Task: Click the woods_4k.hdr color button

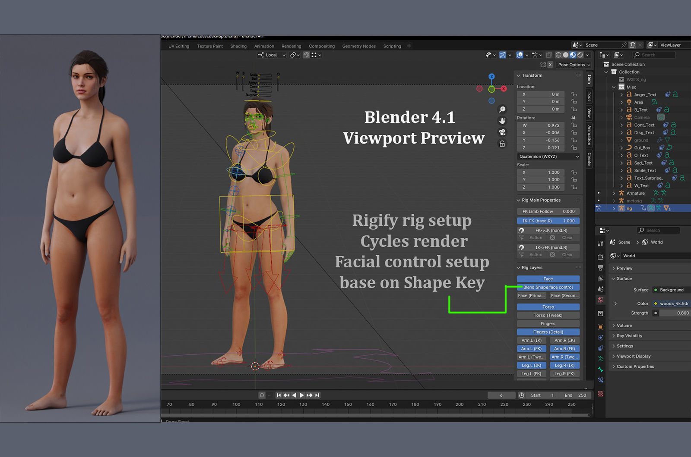Action: [x=671, y=304]
